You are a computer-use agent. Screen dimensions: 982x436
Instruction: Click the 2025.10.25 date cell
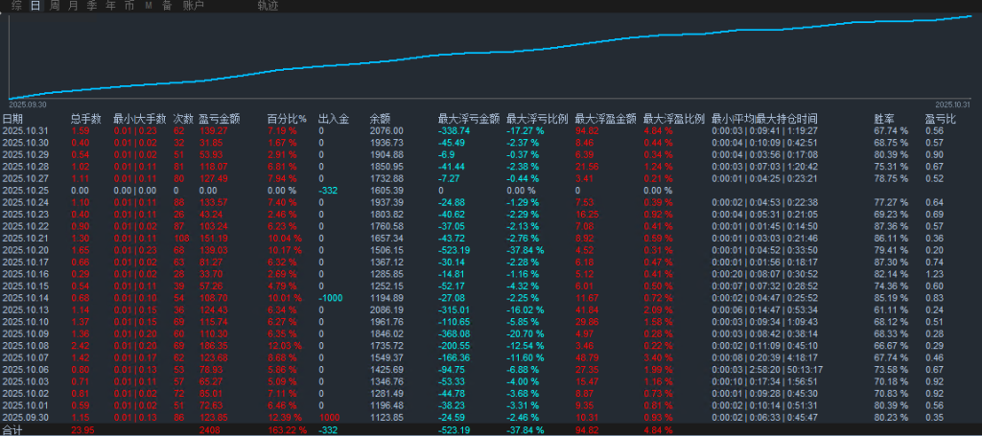pos(23,190)
